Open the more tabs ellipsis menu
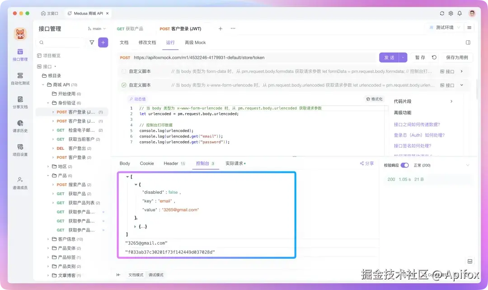The width and height of the screenshot is (488, 290). pos(233,29)
